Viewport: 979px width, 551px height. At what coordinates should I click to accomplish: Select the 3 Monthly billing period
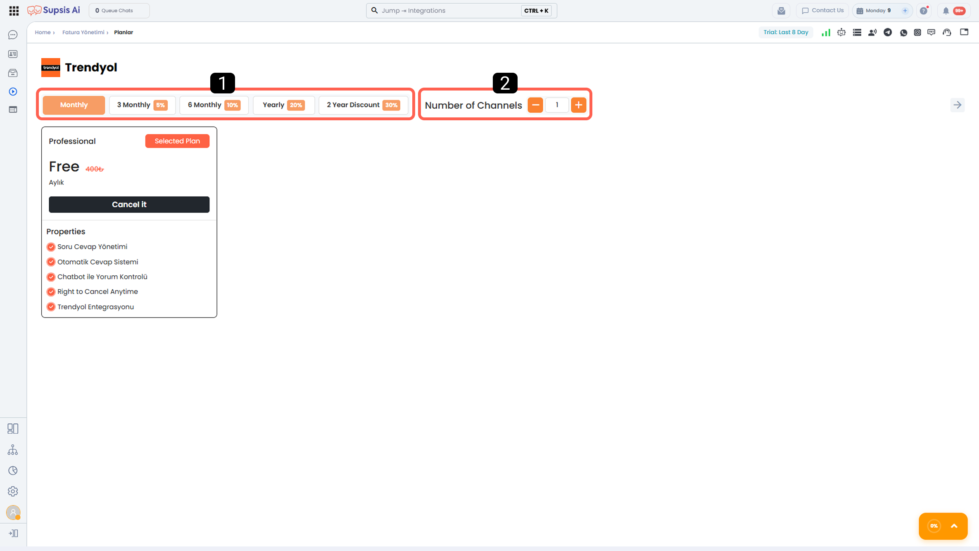(142, 105)
